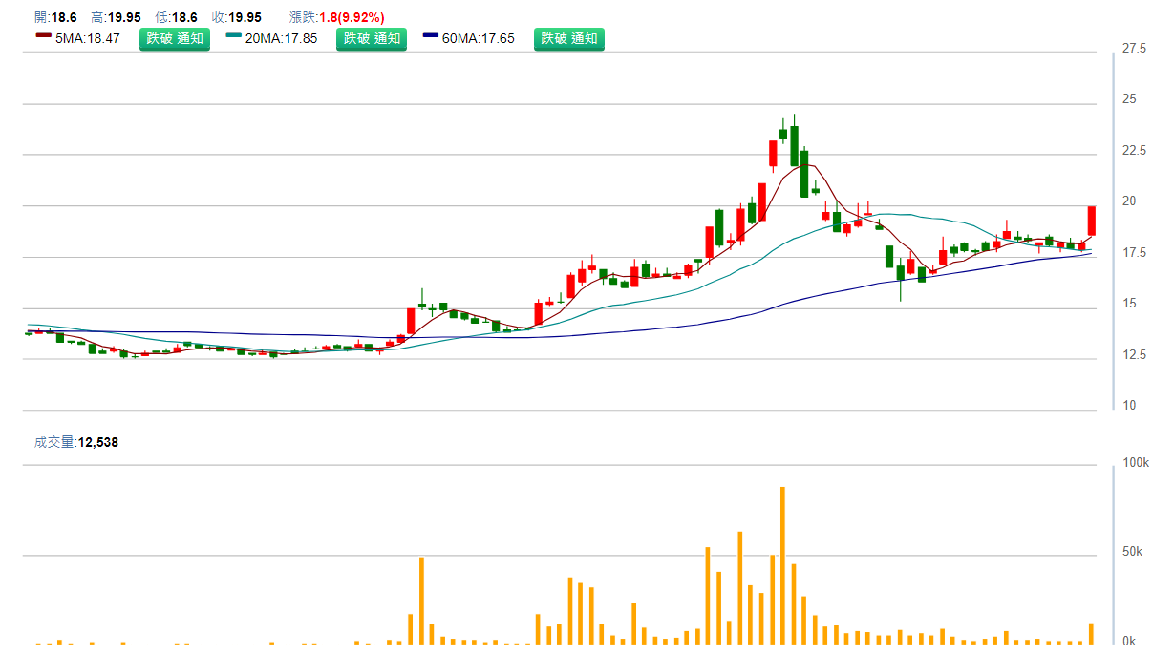Image resolution: width=1174 pixels, height=656 pixels.
Task: Click the 20MA:17.85 legend label
Action: [x=281, y=39]
